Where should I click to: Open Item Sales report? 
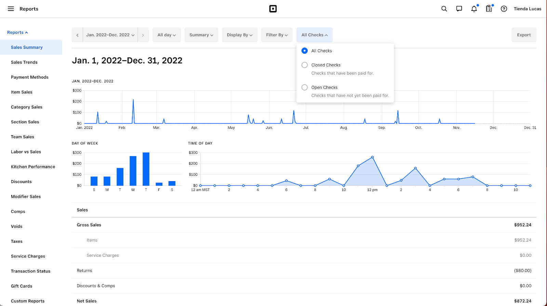(x=22, y=92)
